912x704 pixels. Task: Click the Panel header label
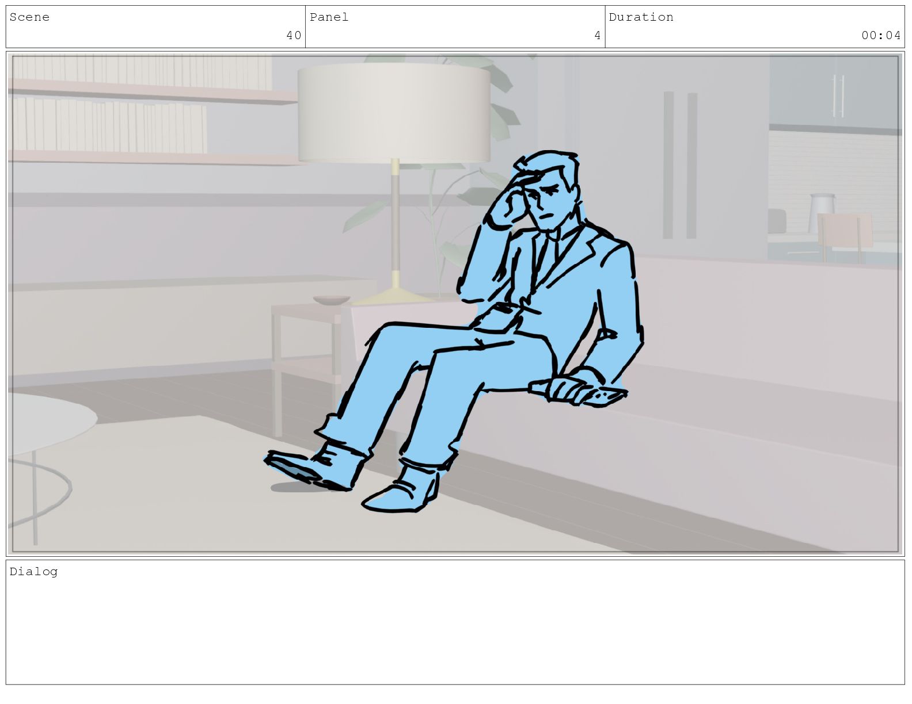coord(329,17)
